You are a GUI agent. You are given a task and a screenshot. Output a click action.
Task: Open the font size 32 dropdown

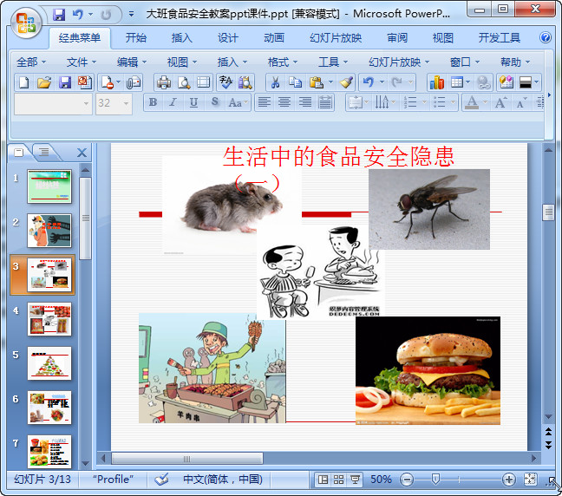[x=126, y=104]
